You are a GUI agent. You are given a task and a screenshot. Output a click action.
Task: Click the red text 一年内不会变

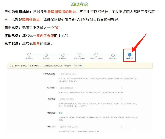pyautogui.click(x=43, y=36)
